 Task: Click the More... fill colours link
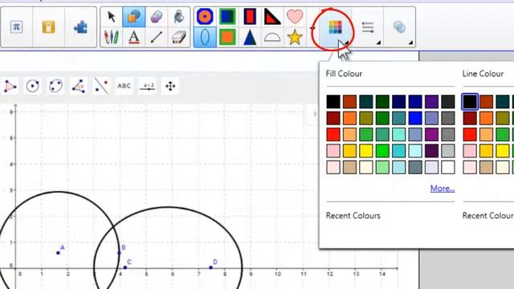point(443,189)
